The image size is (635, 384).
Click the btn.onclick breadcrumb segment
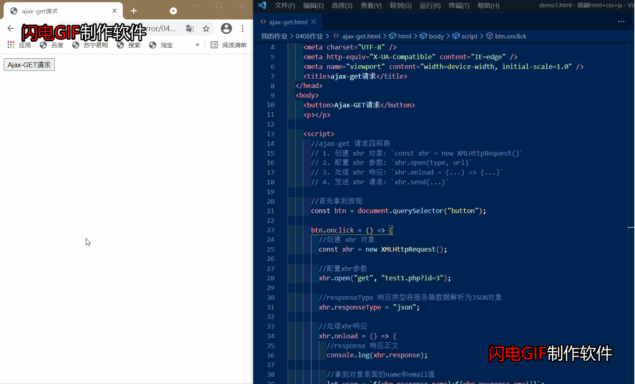pos(506,36)
